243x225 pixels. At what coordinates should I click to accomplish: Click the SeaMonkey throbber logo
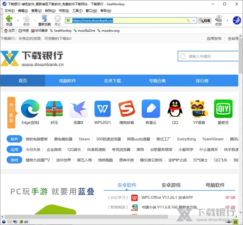[x=237, y=20]
